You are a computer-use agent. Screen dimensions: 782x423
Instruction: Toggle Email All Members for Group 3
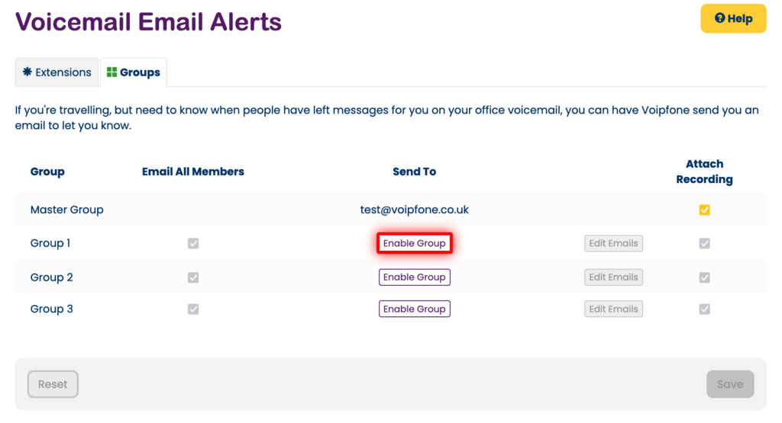(x=193, y=309)
